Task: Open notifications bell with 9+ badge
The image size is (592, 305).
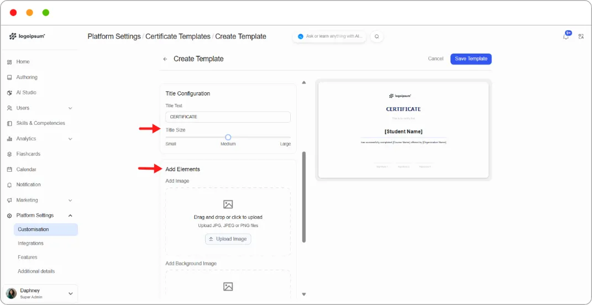Action: click(x=566, y=36)
